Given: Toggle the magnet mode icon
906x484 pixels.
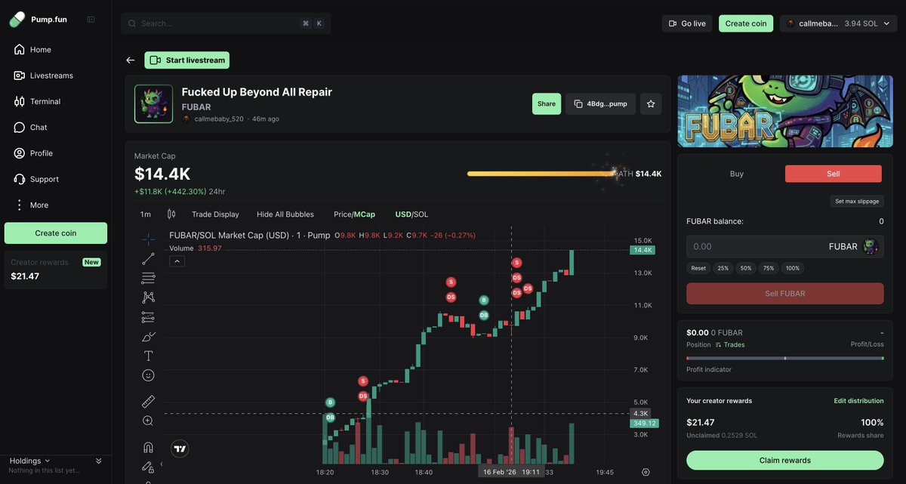Looking at the screenshot, I should [x=149, y=447].
